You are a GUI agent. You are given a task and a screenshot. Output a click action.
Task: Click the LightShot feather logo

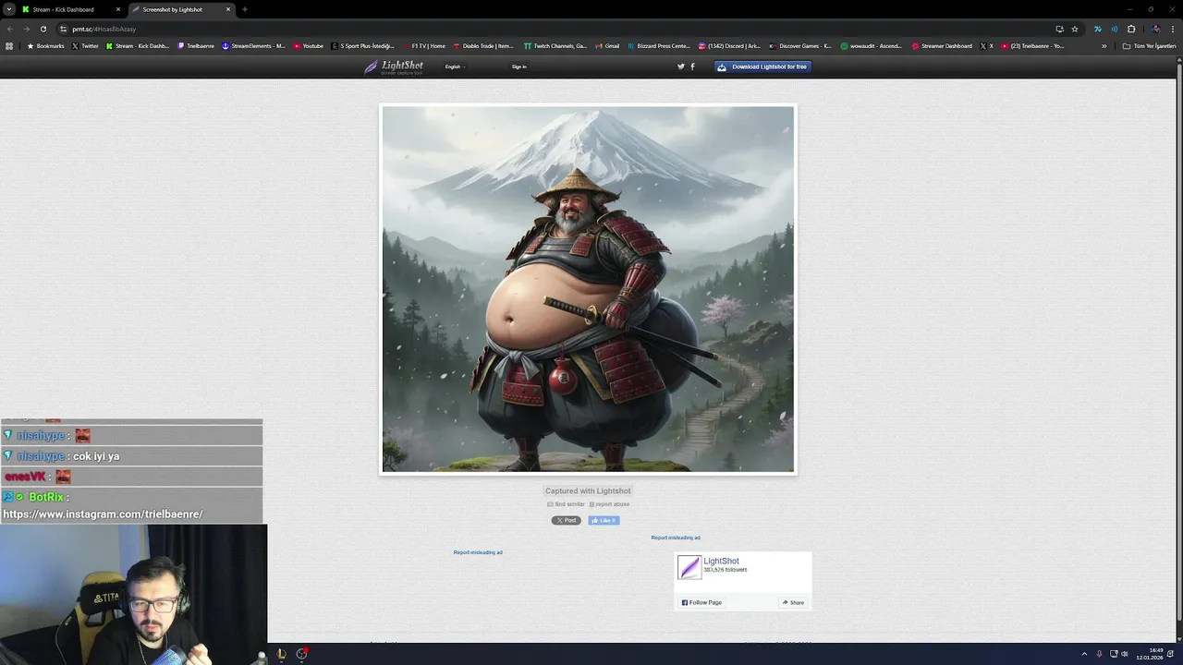click(394, 66)
